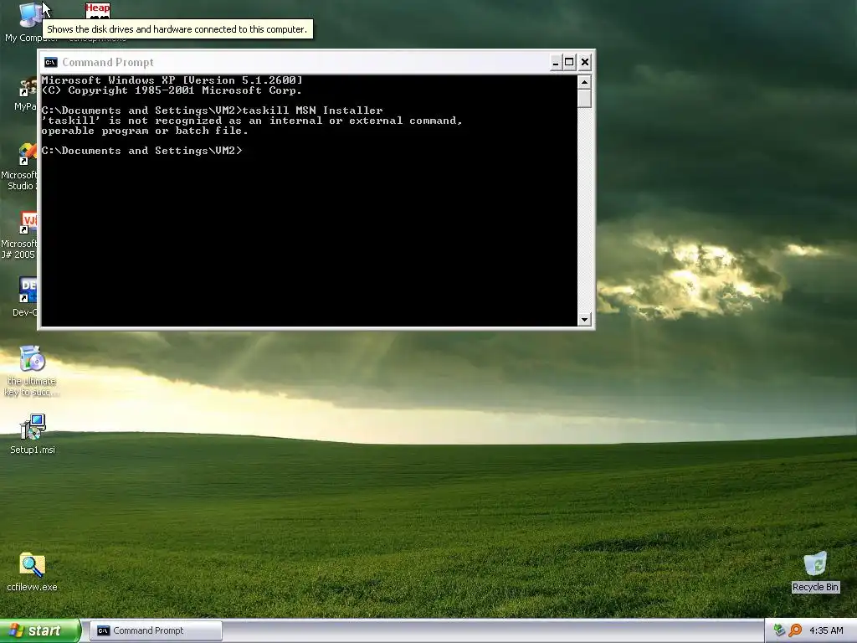This screenshot has width=857, height=643.
Task: Click the 'operable program or batch file.' line
Action: [145, 131]
